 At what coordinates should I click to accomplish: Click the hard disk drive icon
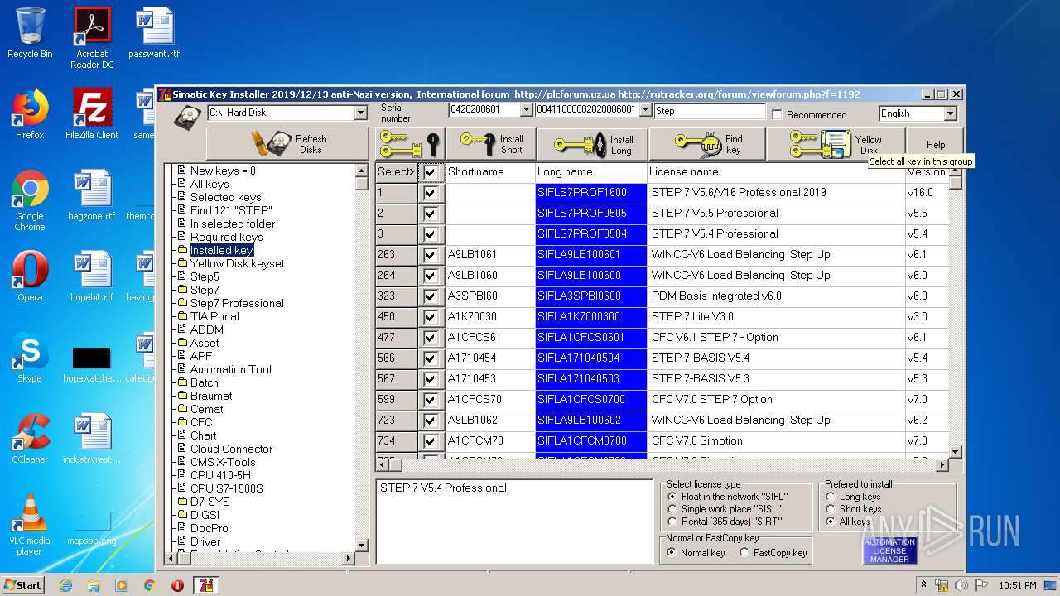tap(187, 116)
